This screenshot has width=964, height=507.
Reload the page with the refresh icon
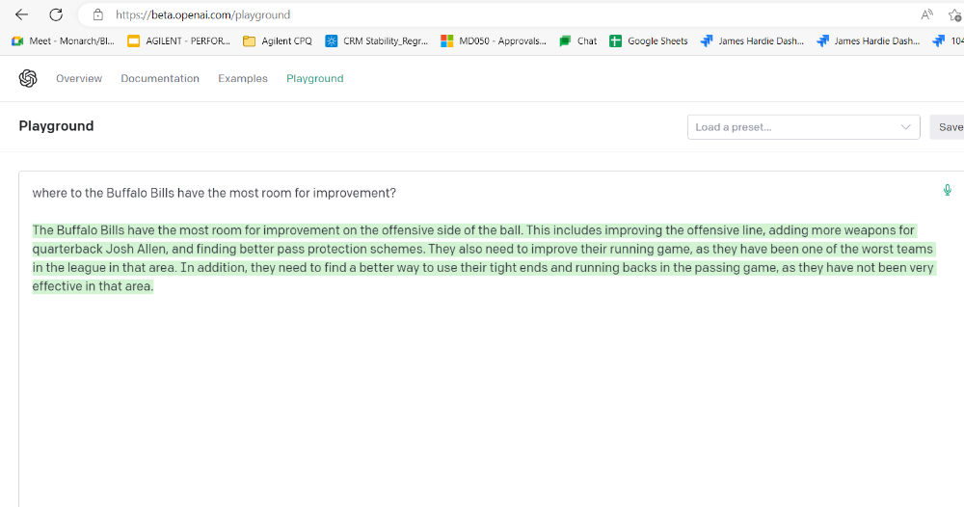[56, 14]
